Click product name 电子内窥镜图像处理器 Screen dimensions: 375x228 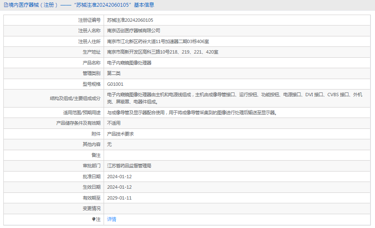tap(129, 63)
